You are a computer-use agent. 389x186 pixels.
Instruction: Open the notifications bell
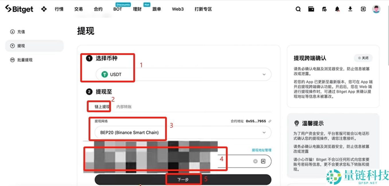click(337, 9)
